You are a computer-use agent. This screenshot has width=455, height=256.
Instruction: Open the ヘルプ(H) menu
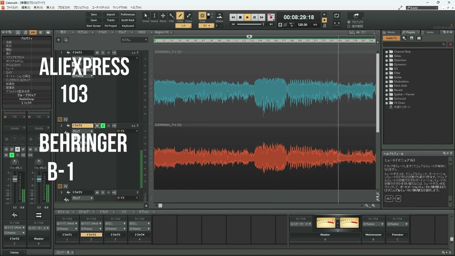136,7
